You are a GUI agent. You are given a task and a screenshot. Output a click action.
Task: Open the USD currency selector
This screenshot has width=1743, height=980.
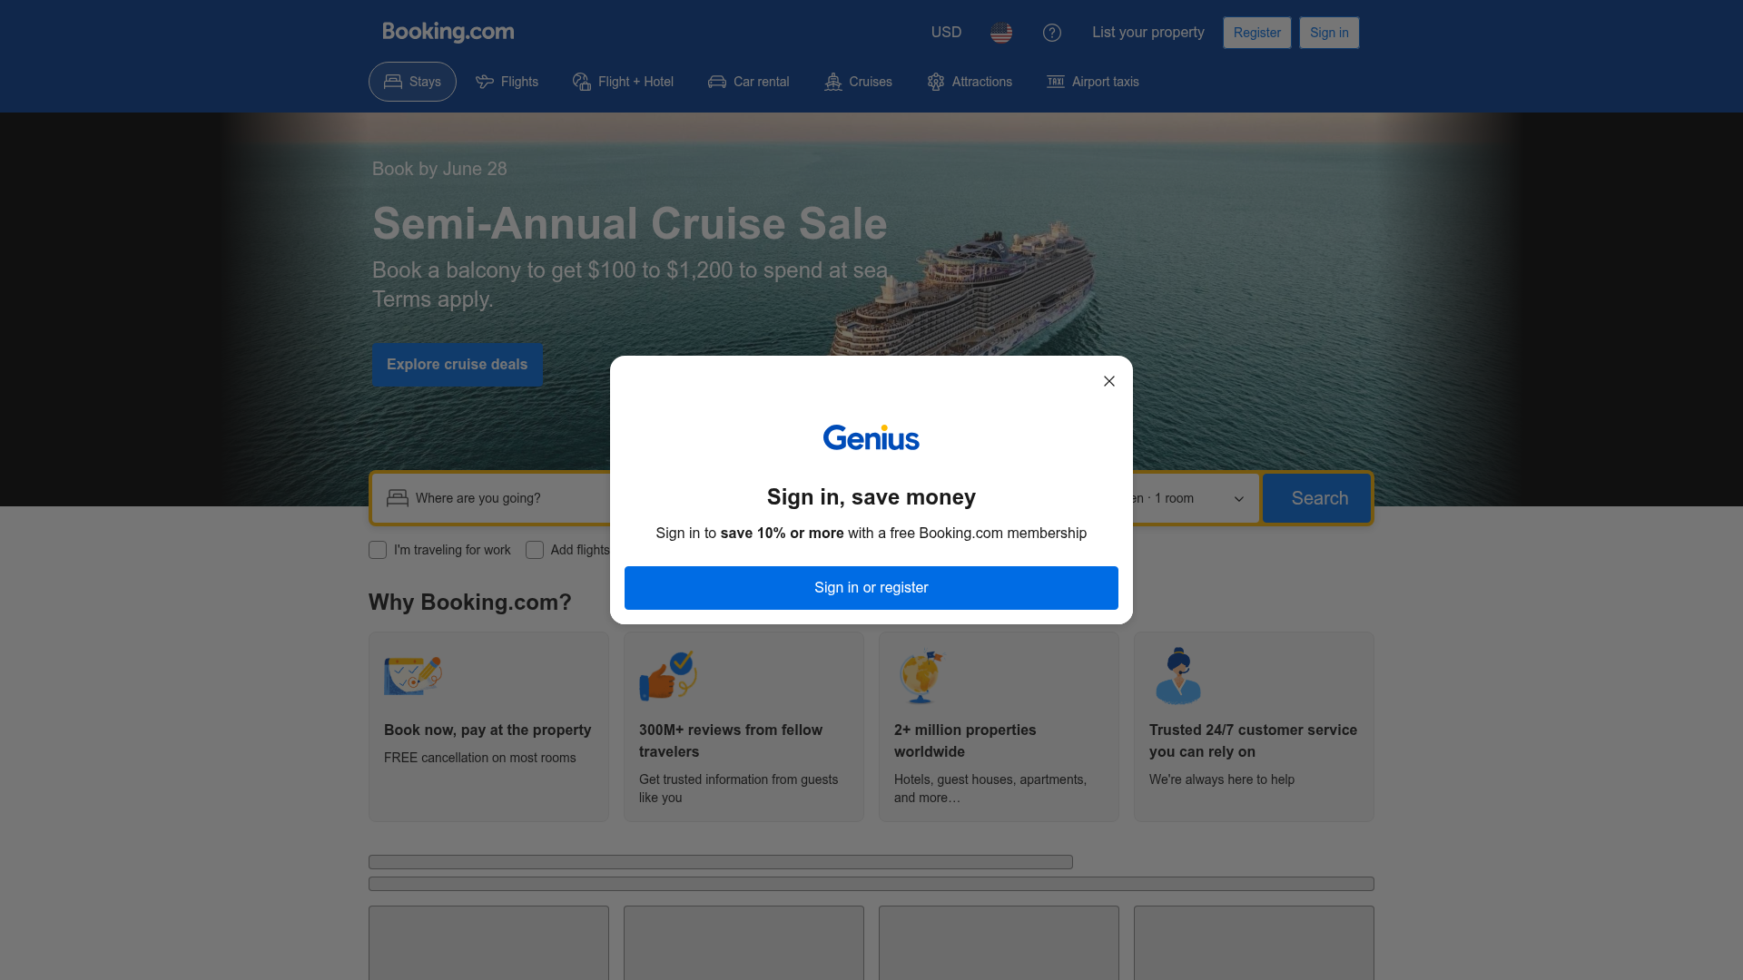click(946, 33)
